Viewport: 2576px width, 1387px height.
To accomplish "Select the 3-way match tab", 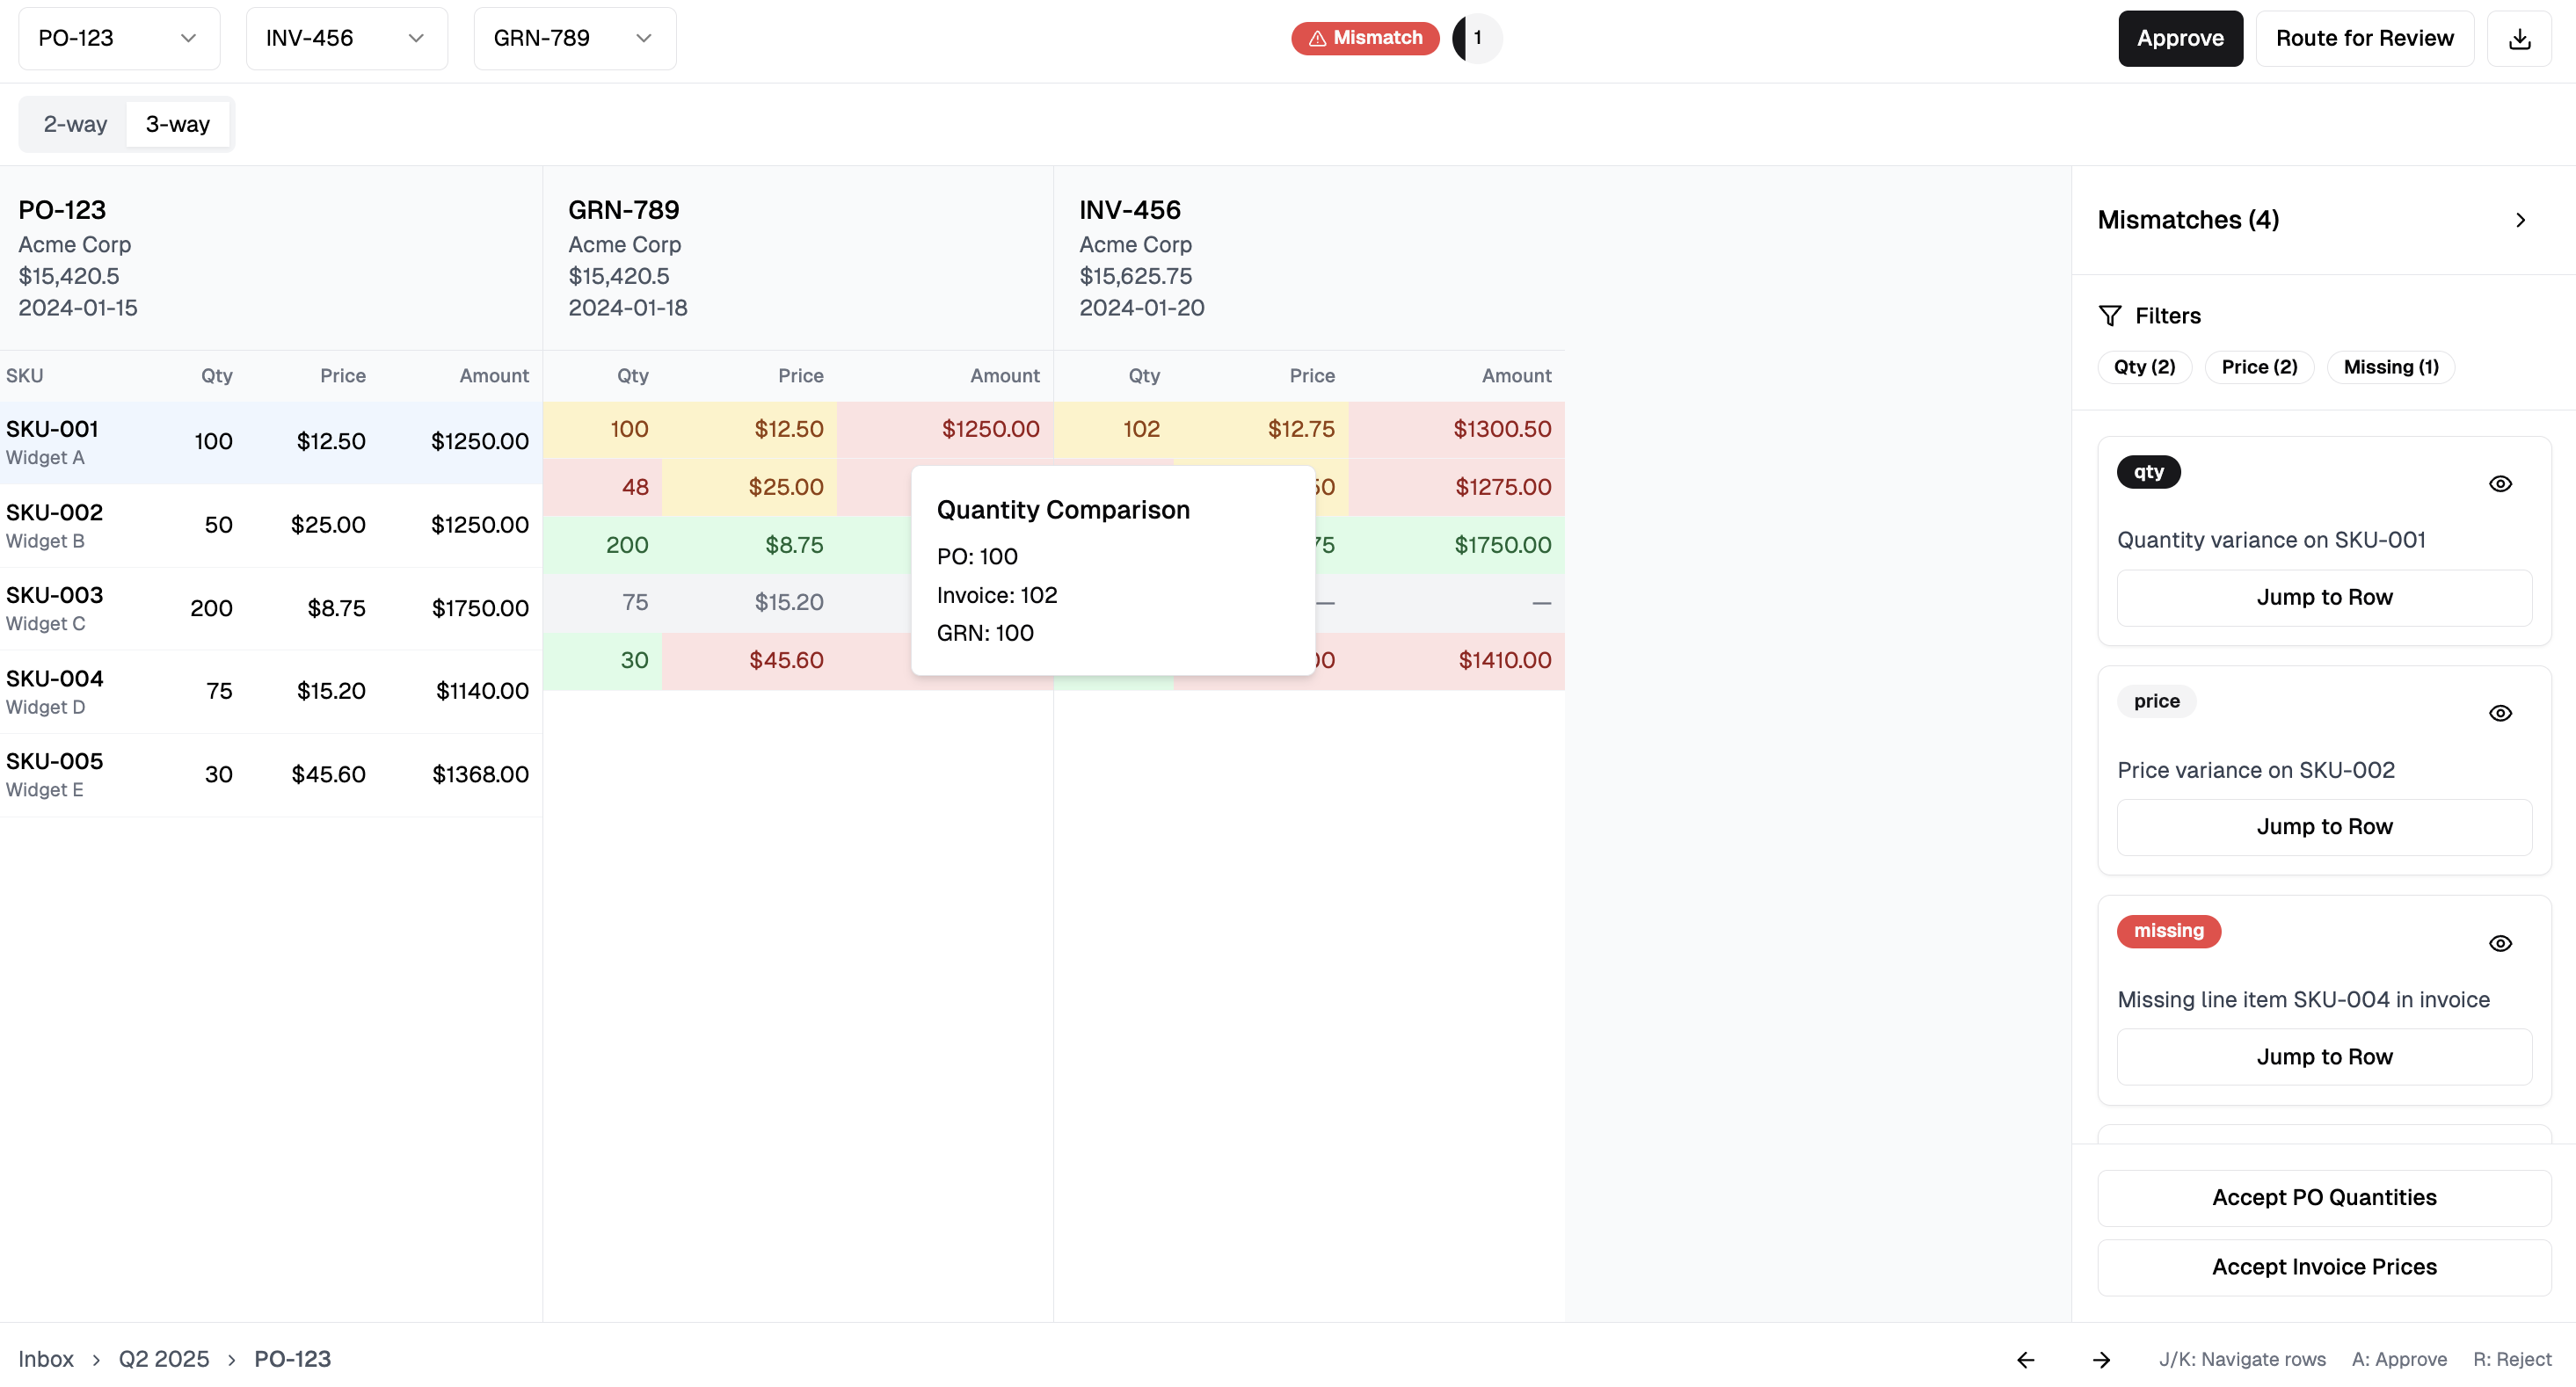I will click(x=178, y=124).
